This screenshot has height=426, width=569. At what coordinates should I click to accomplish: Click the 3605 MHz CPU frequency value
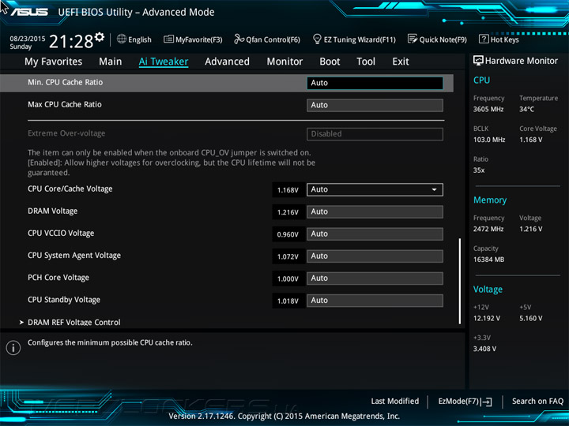pos(488,109)
